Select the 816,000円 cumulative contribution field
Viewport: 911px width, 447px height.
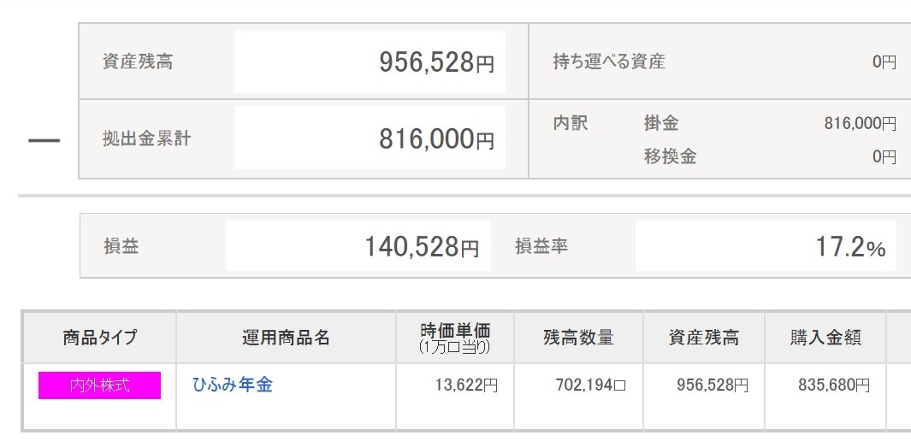[370, 138]
